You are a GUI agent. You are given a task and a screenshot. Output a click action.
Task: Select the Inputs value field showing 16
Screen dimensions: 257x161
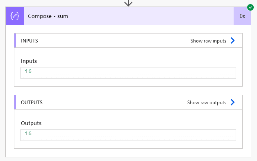click(128, 73)
